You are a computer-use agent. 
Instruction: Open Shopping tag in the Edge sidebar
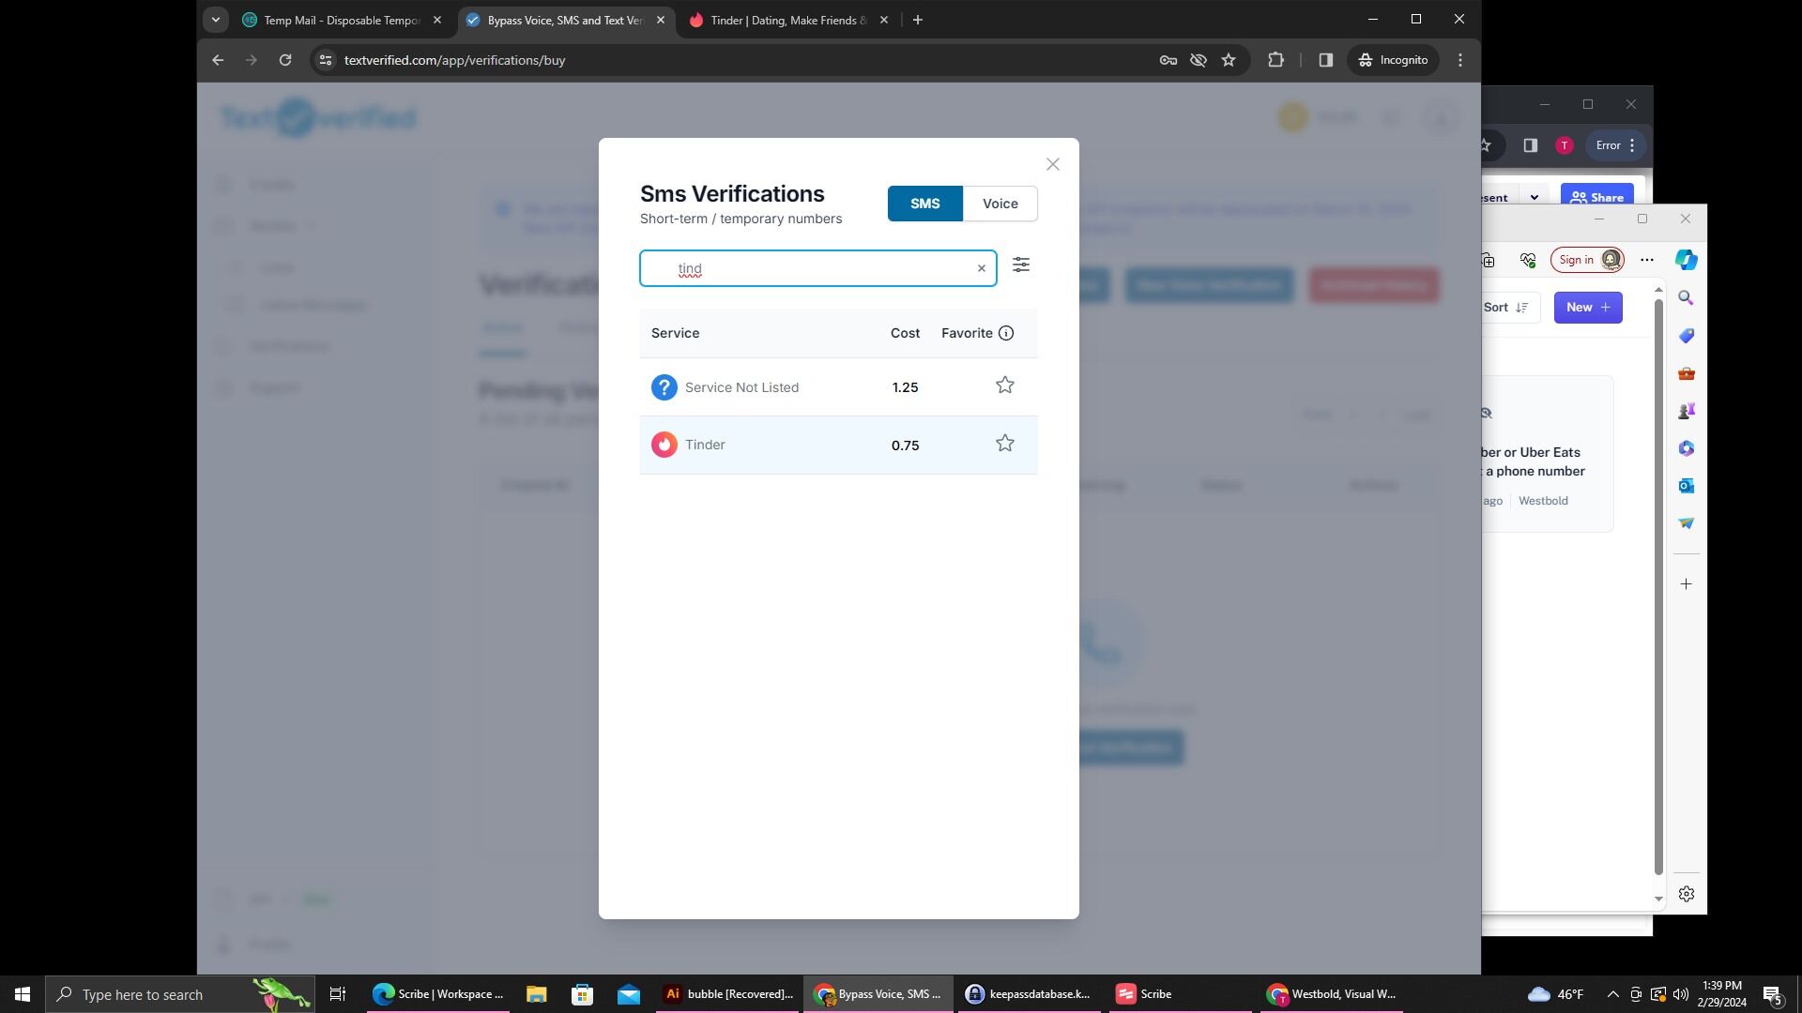[x=1687, y=336]
